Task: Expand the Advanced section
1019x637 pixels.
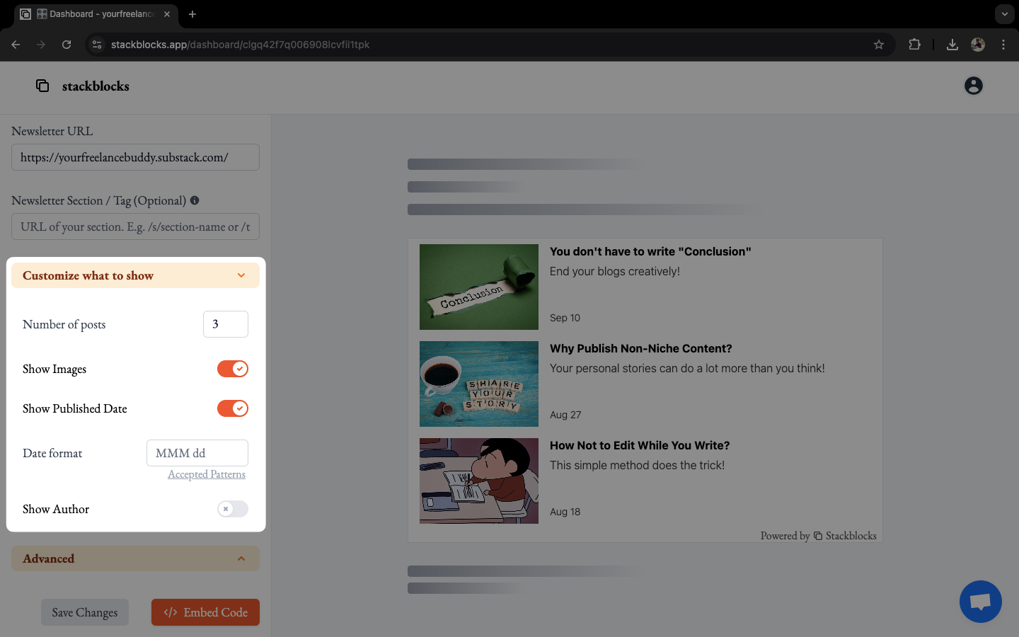Action: pos(135,558)
